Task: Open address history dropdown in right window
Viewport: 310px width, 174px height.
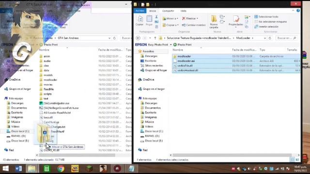Action: pos(265,38)
